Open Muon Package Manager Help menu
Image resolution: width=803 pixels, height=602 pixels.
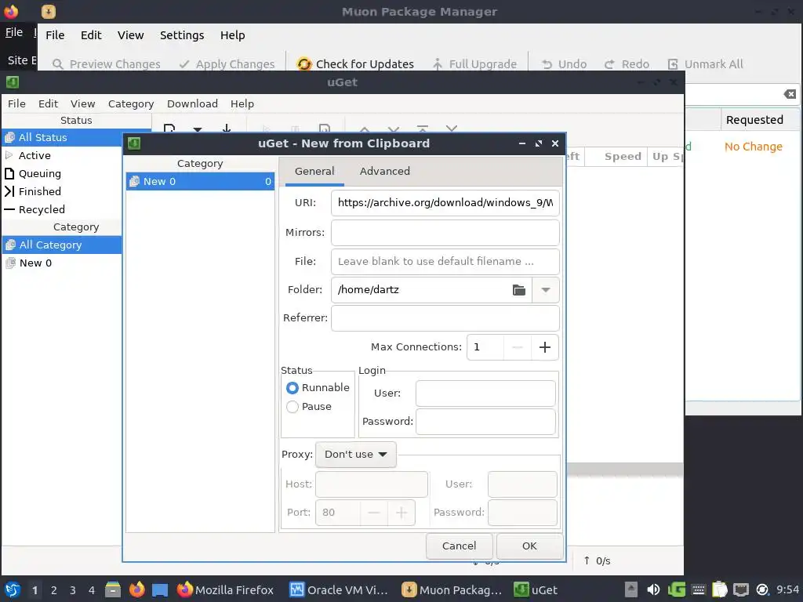[x=232, y=35]
